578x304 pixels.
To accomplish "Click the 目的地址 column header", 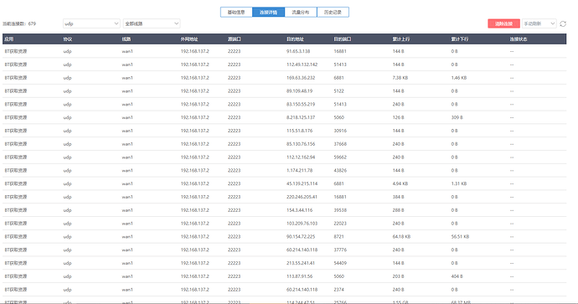I will point(295,39).
